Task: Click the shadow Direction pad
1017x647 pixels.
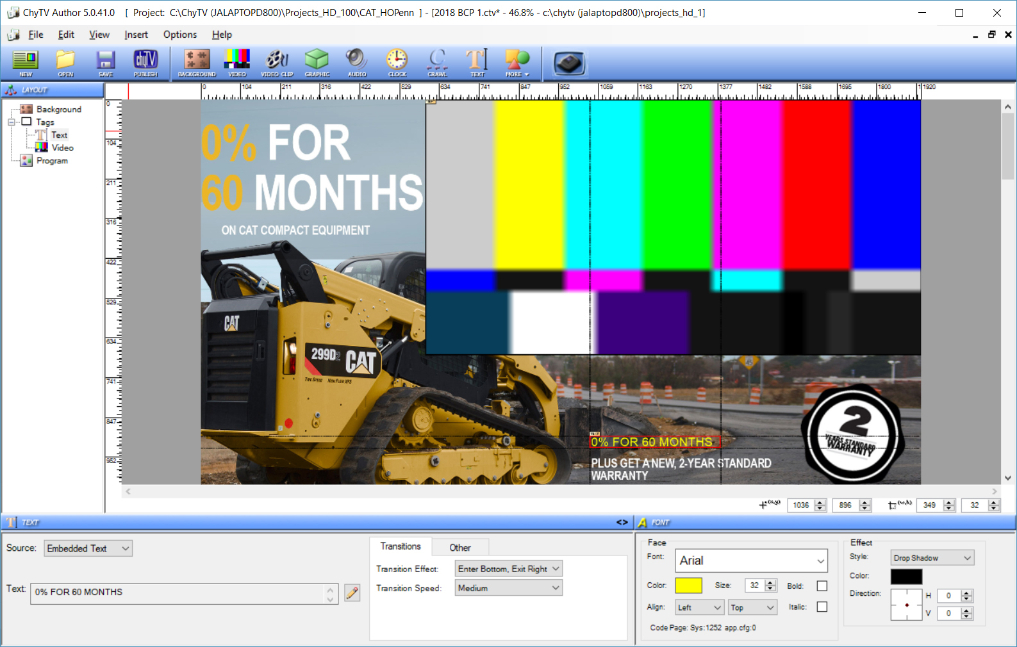Action: point(907,605)
